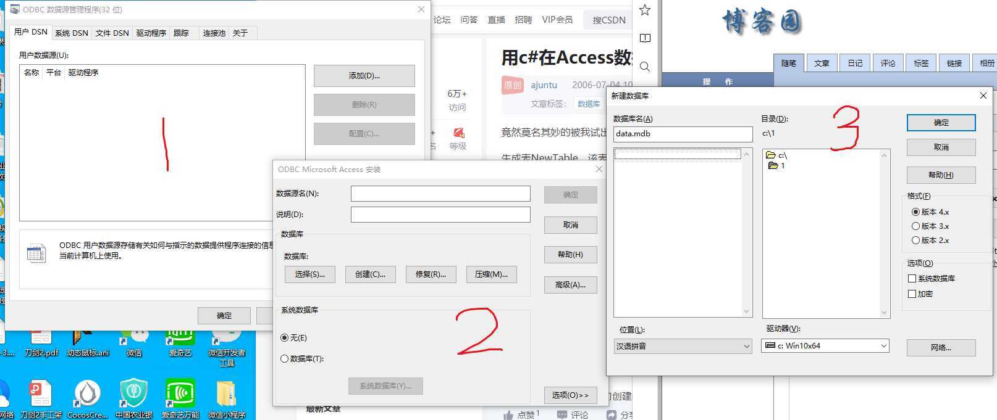The height and width of the screenshot is (420, 997).
Task: Switch to the 连接池 tab
Action: 214,33
